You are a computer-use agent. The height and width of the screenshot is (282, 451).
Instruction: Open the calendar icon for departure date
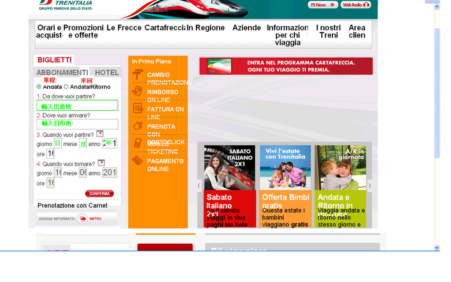click(x=100, y=134)
